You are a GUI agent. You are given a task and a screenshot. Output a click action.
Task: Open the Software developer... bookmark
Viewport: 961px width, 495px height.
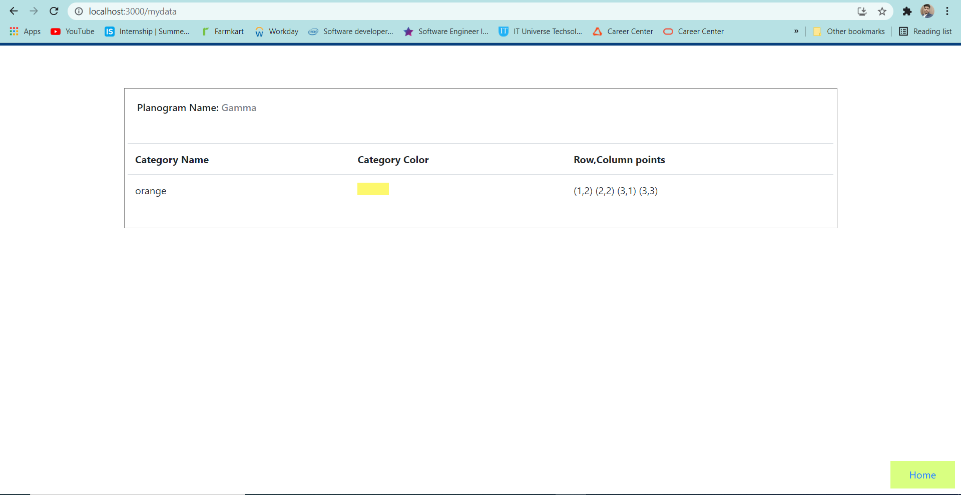351,32
